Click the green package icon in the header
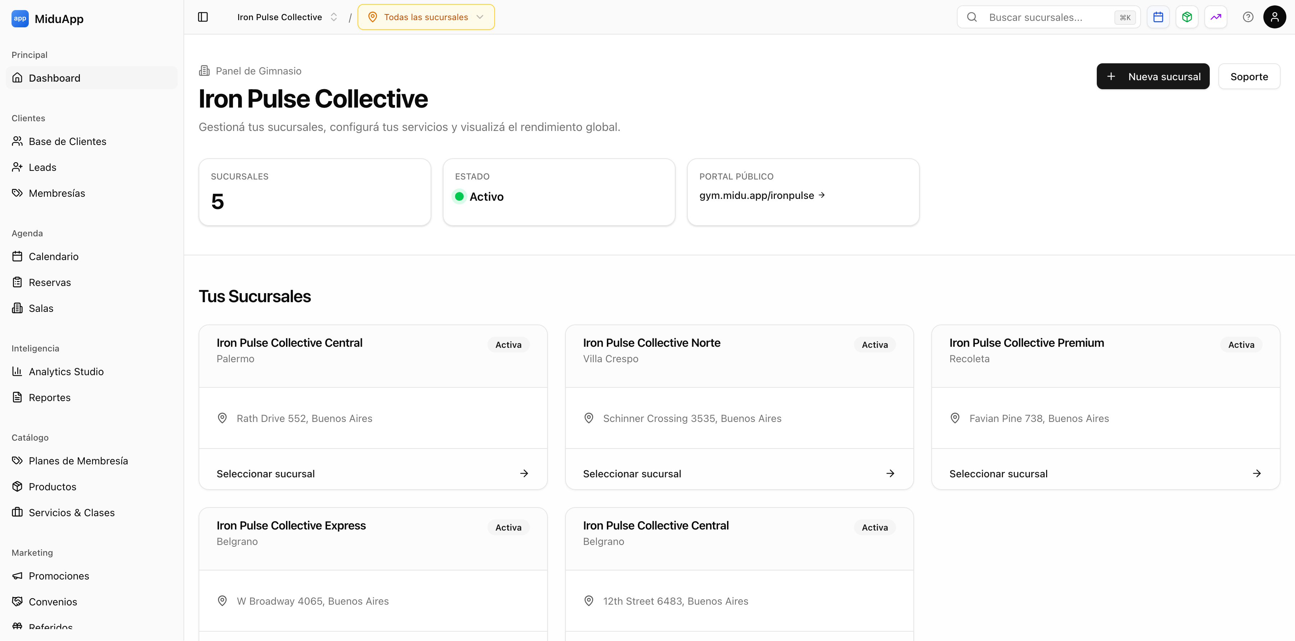The width and height of the screenshot is (1295, 641). pos(1187,17)
